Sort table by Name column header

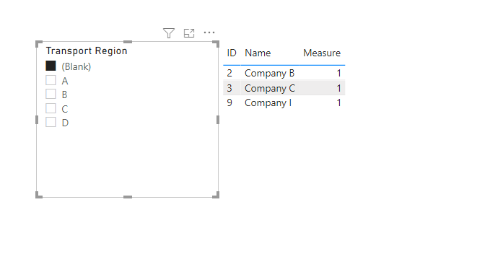pyautogui.click(x=258, y=53)
